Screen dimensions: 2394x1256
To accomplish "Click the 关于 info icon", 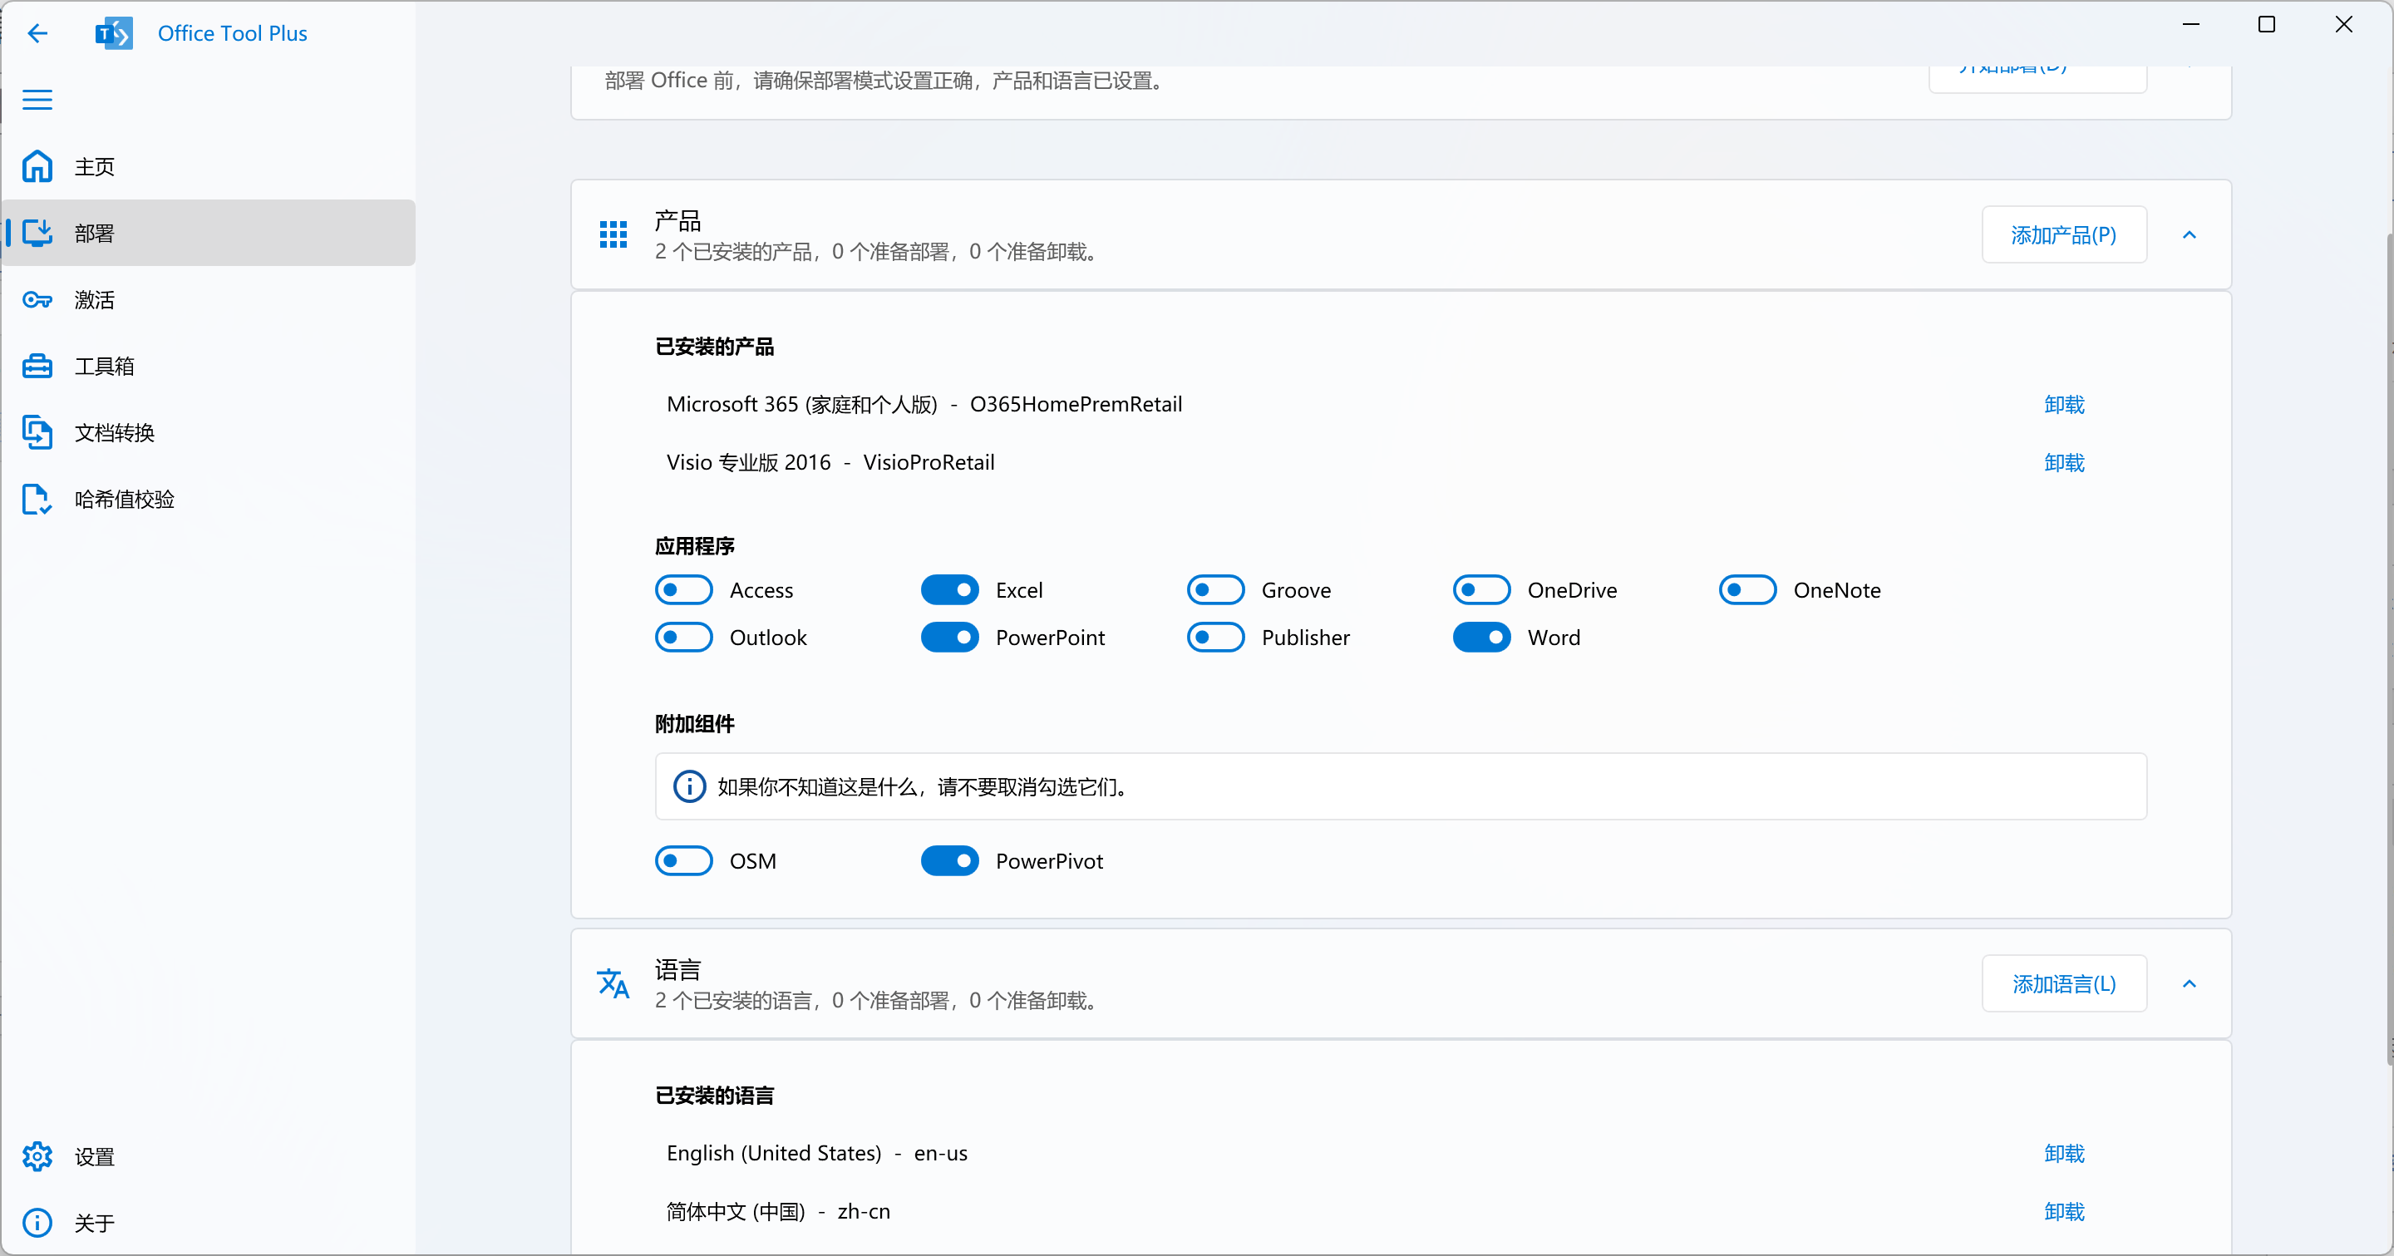I will tap(37, 1223).
